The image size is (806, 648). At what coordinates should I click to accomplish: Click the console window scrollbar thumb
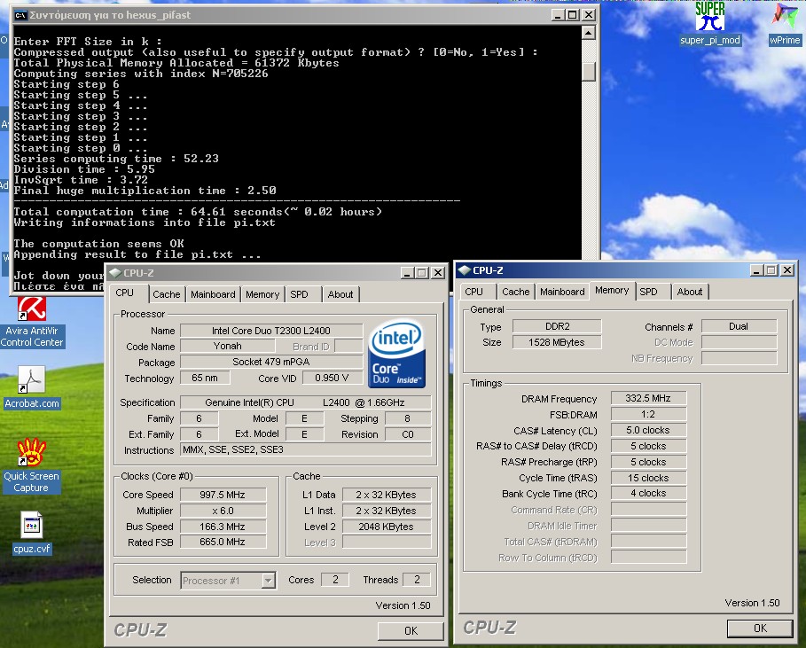tap(589, 71)
